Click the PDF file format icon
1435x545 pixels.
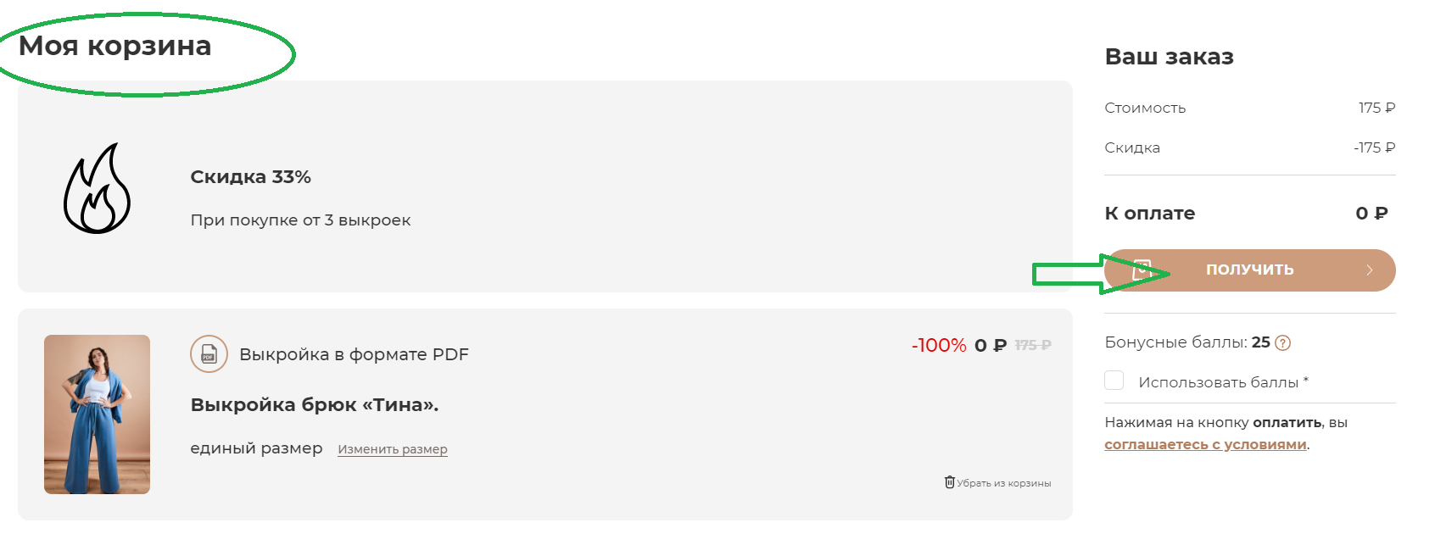pos(209,354)
